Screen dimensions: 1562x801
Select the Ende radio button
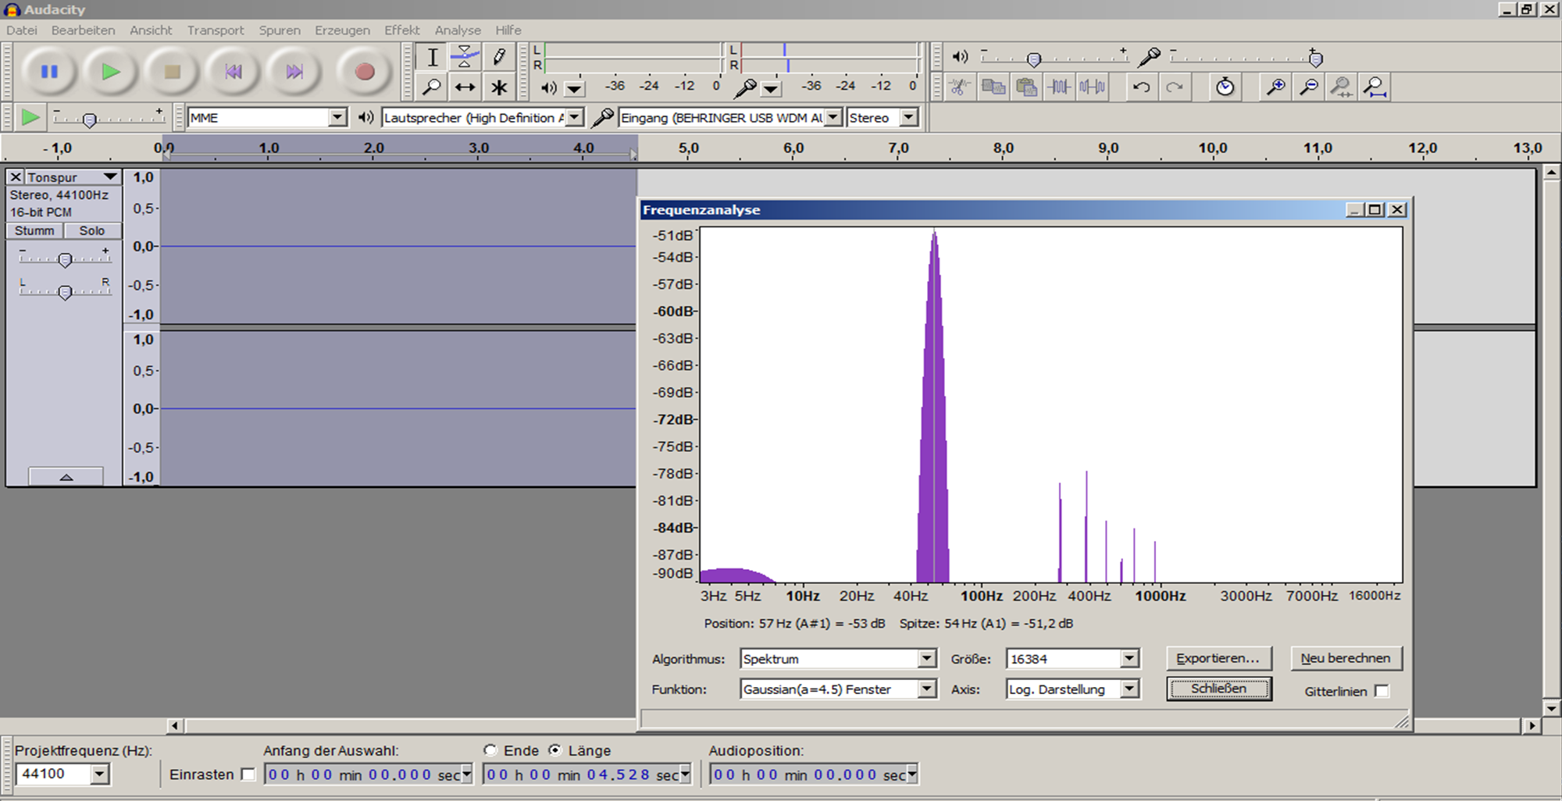click(x=490, y=750)
